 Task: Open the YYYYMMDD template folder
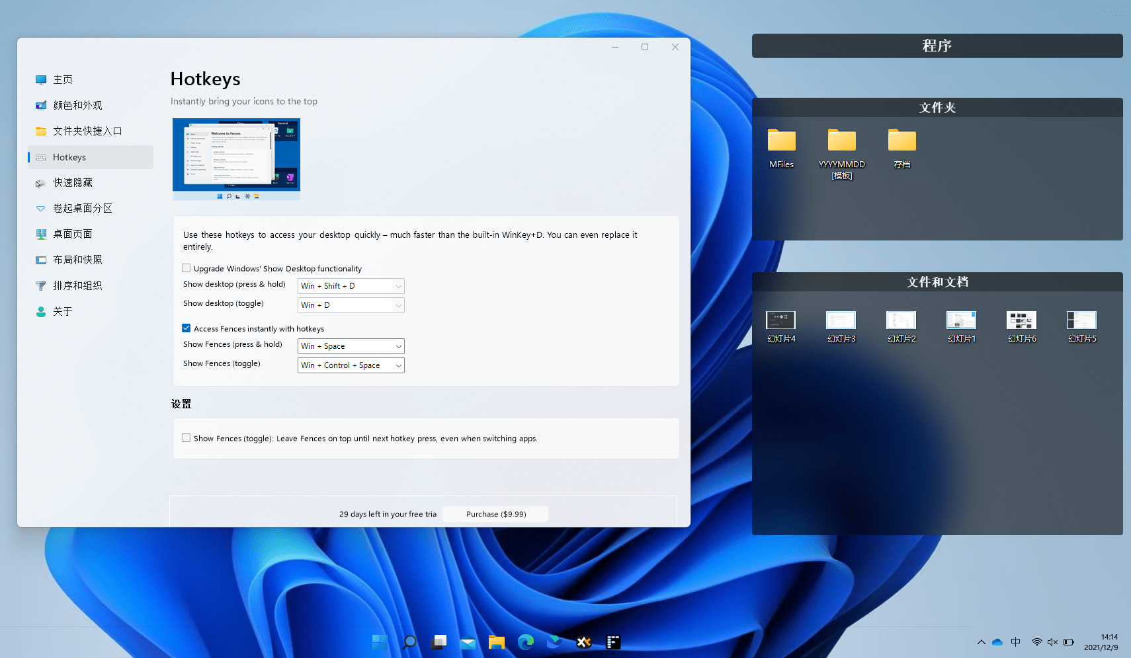841,141
